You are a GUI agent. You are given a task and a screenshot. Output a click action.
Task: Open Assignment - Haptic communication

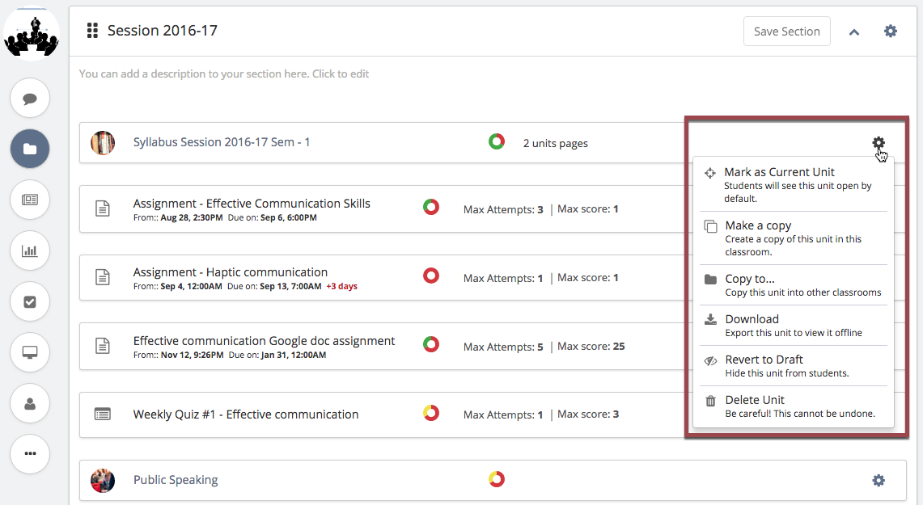click(x=231, y=272)
